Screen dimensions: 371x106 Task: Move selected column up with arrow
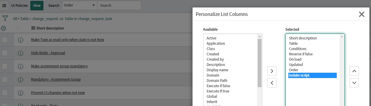pos(354,71)
